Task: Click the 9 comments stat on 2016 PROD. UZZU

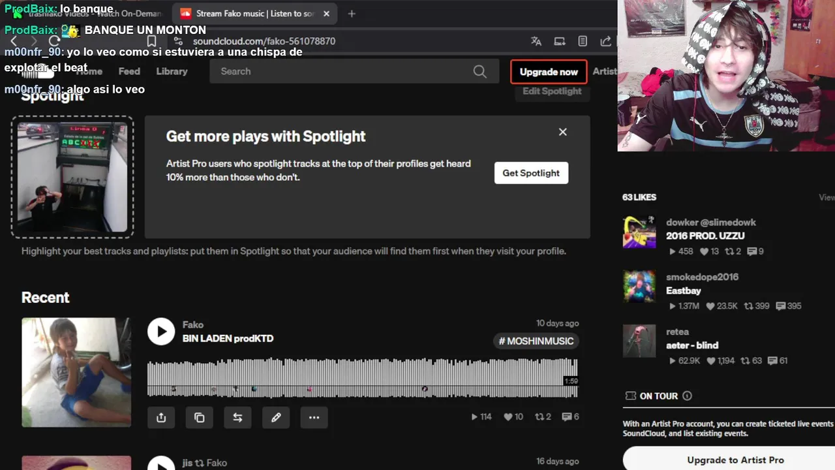Action: [755, 251]
